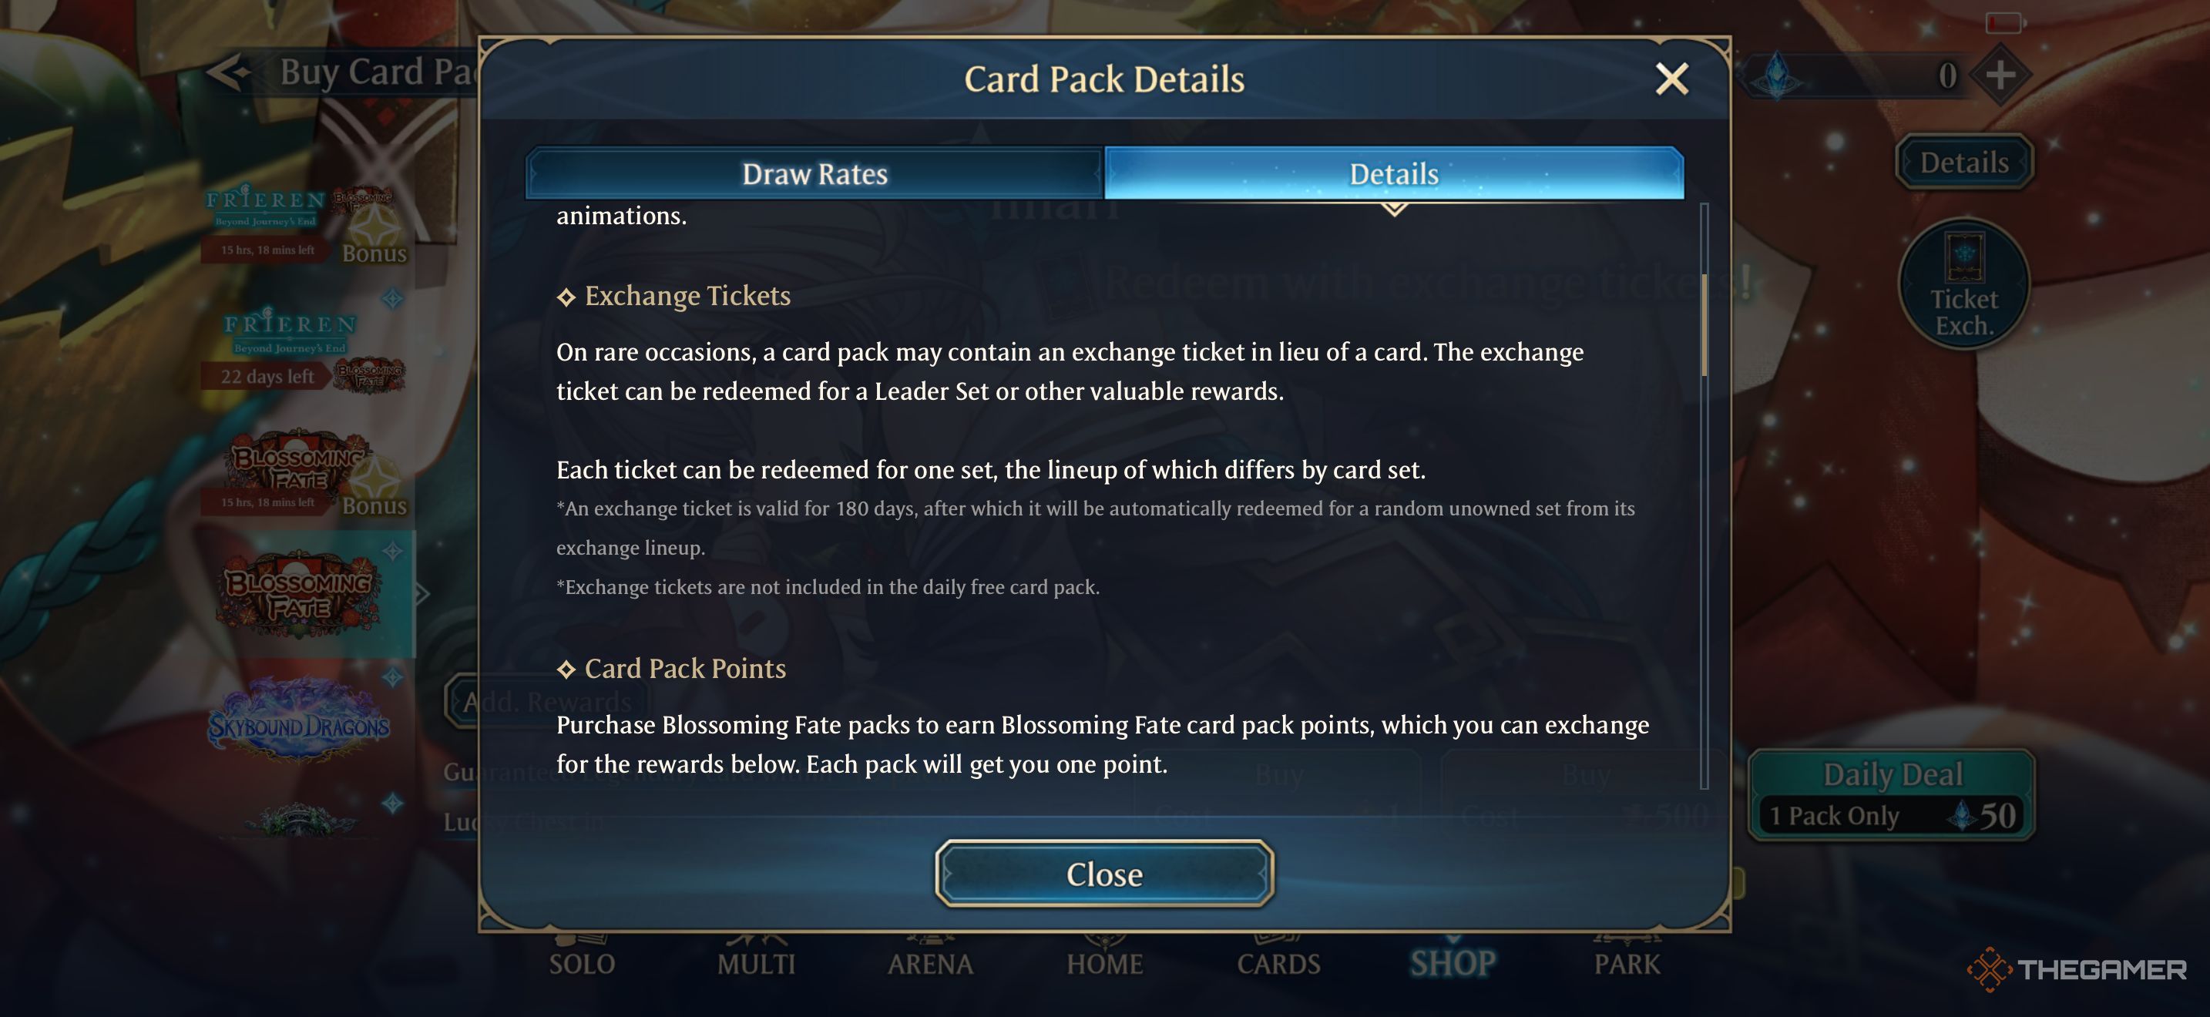
Task: Click the dialog's vertical scrollbar thumb
Action: [1704, 326]
